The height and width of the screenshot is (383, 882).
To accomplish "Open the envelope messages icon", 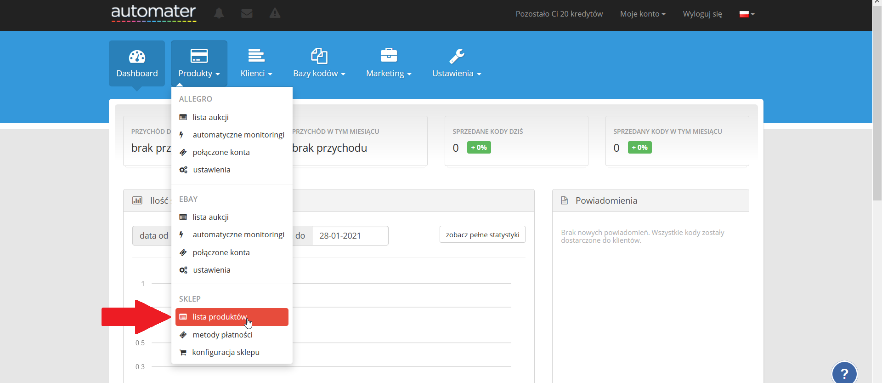I will pos(247,13).
